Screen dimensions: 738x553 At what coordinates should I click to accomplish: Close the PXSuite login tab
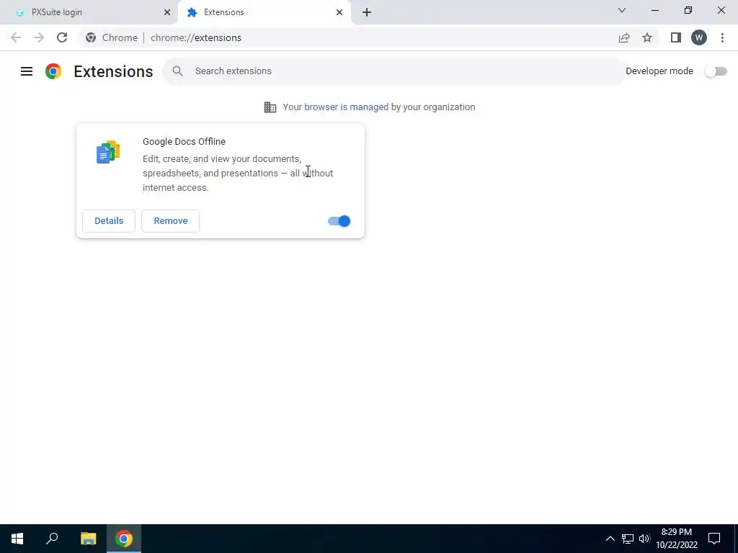[167, 12]
